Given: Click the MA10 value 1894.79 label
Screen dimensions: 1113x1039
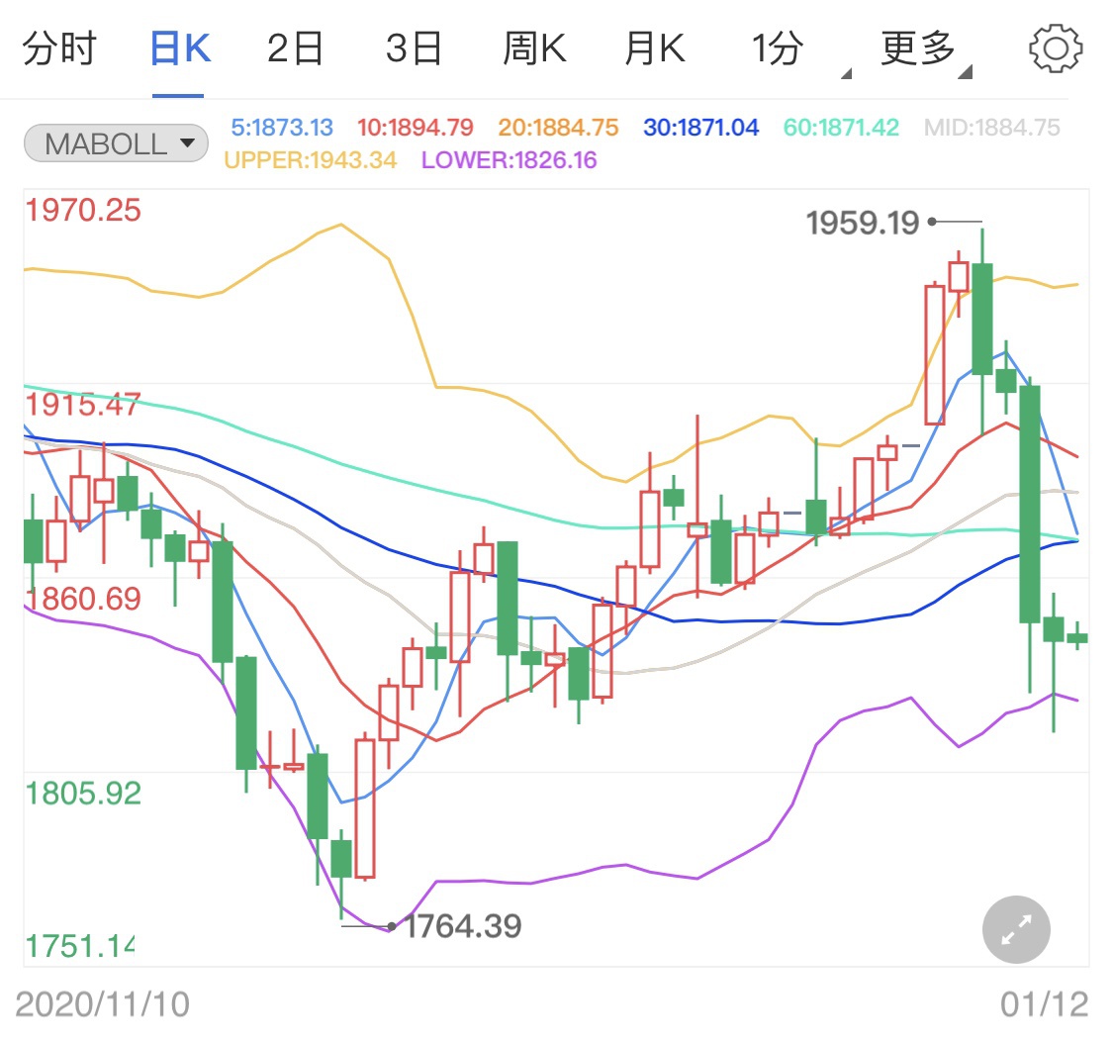Looking at the screenshot, I should pyautogui.click(x=416, y=128).
